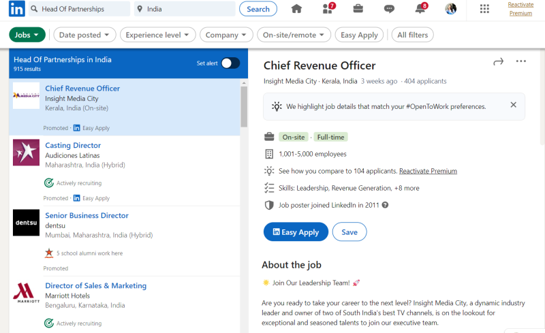Click the '915 results' text

click(27, 69)
